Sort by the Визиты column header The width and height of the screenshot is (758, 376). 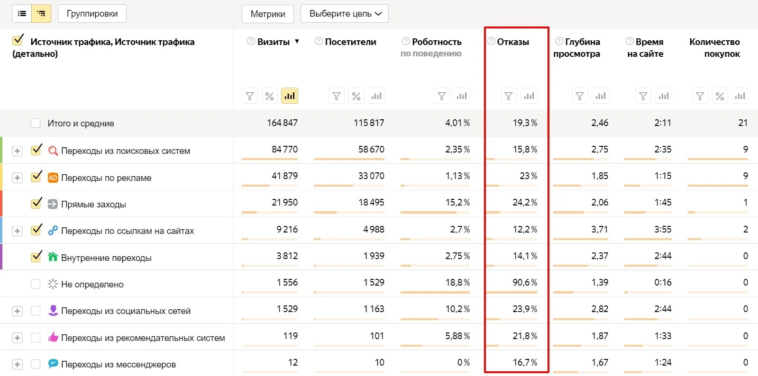273,42
